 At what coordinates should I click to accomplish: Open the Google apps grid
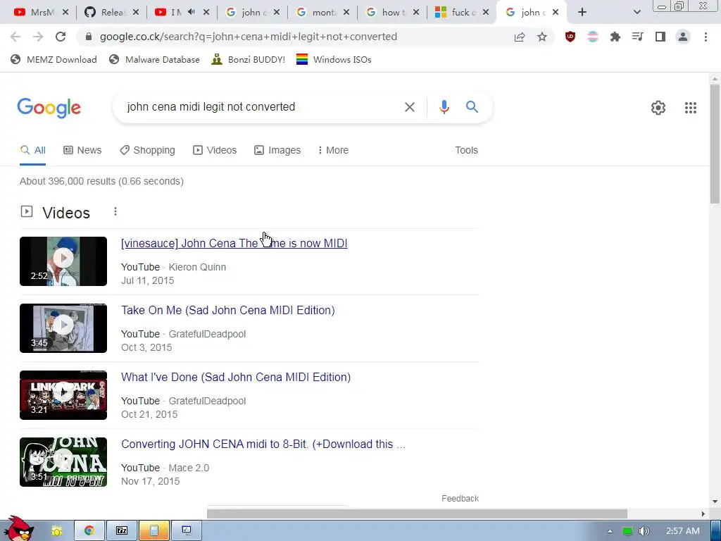tap(690, 108)
